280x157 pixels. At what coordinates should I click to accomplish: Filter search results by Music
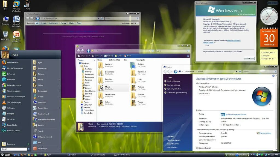[x=71, y=23]
